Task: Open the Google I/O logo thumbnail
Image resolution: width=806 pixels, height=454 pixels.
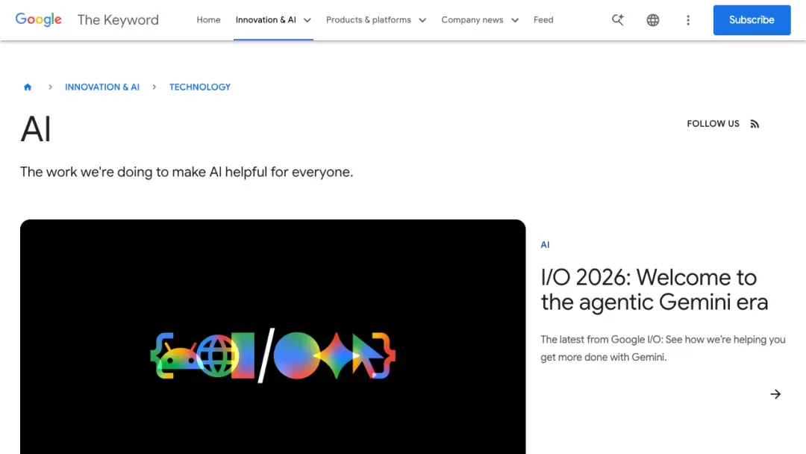Action: point(273,337)
